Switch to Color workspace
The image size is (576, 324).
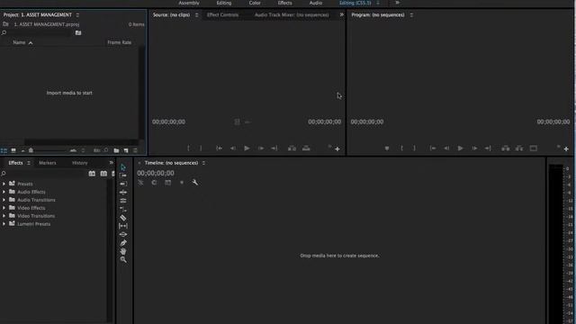click(x=255, y=3)
